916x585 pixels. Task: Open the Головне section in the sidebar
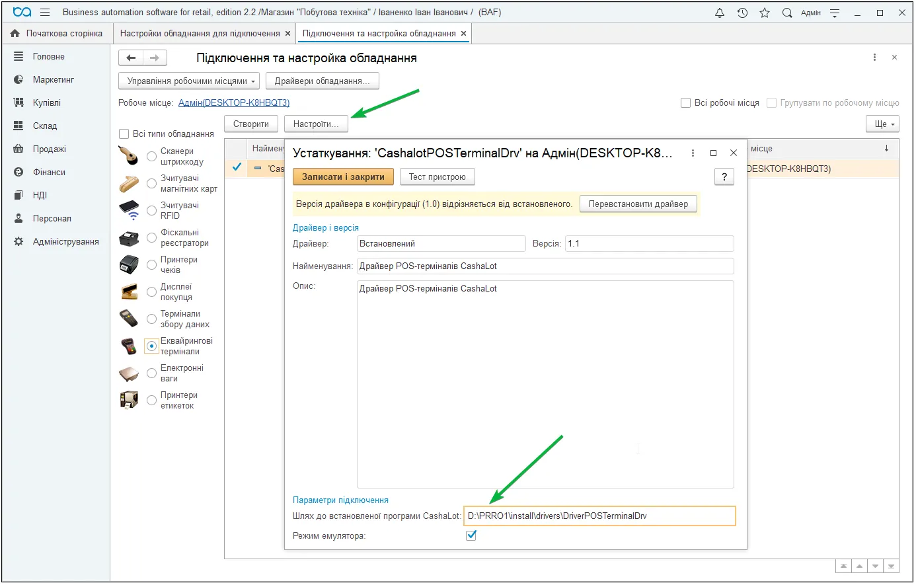click(48, 57)
